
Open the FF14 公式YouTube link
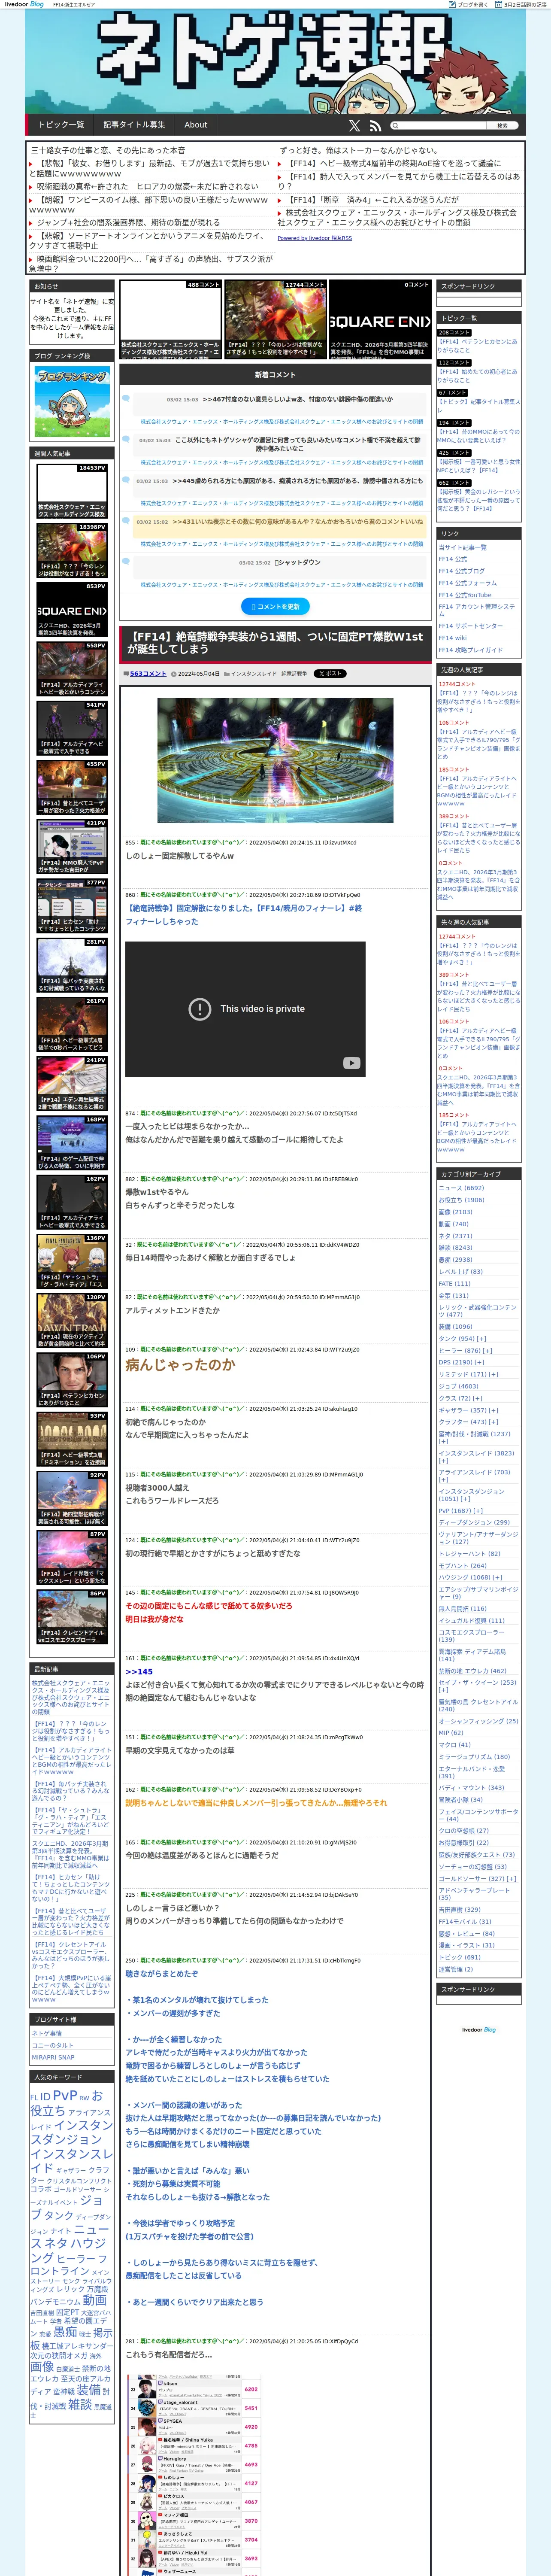[465, 595]
